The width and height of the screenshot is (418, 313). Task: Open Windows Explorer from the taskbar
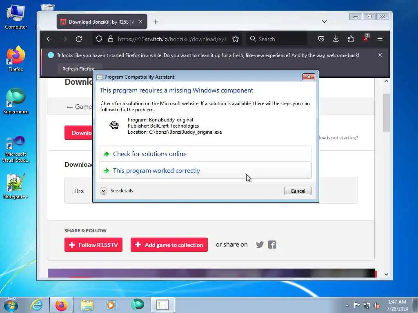(87, 305)
